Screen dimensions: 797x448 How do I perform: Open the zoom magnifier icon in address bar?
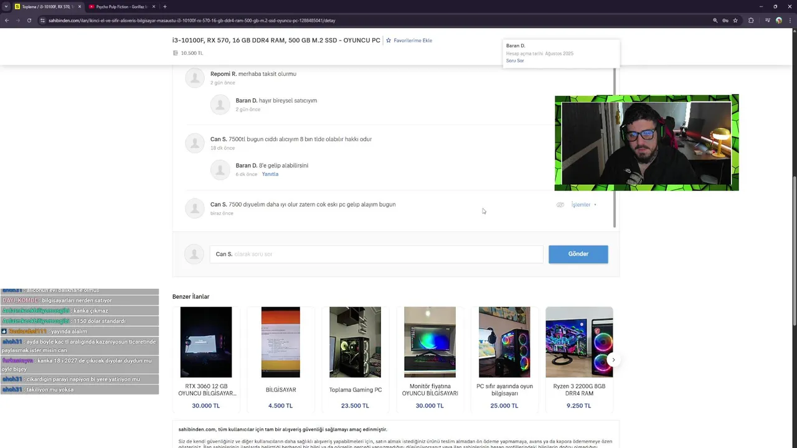tap(715, 21)
